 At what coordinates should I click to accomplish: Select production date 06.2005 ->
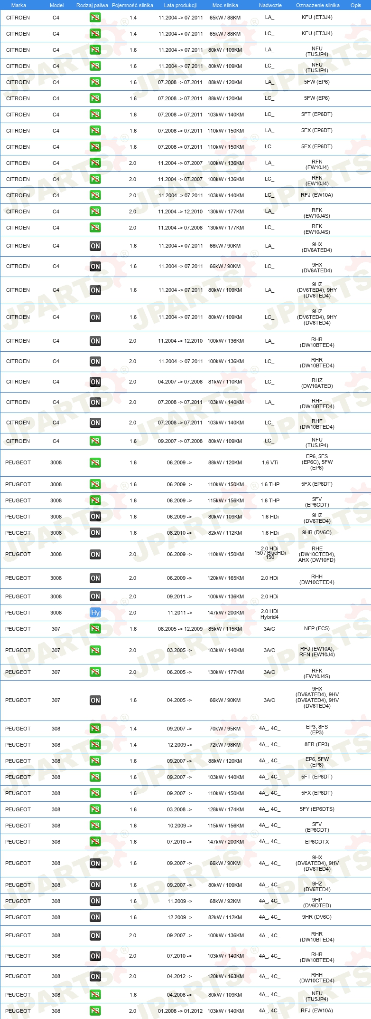[179, 672]
